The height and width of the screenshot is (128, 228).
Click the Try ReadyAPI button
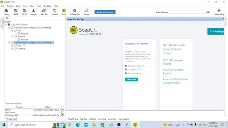(x=216, y=31)
